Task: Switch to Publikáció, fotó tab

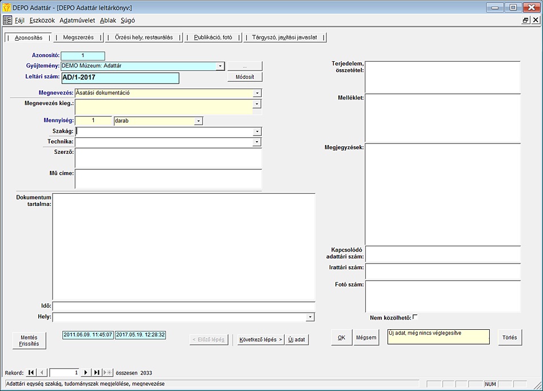Action: 213,38
